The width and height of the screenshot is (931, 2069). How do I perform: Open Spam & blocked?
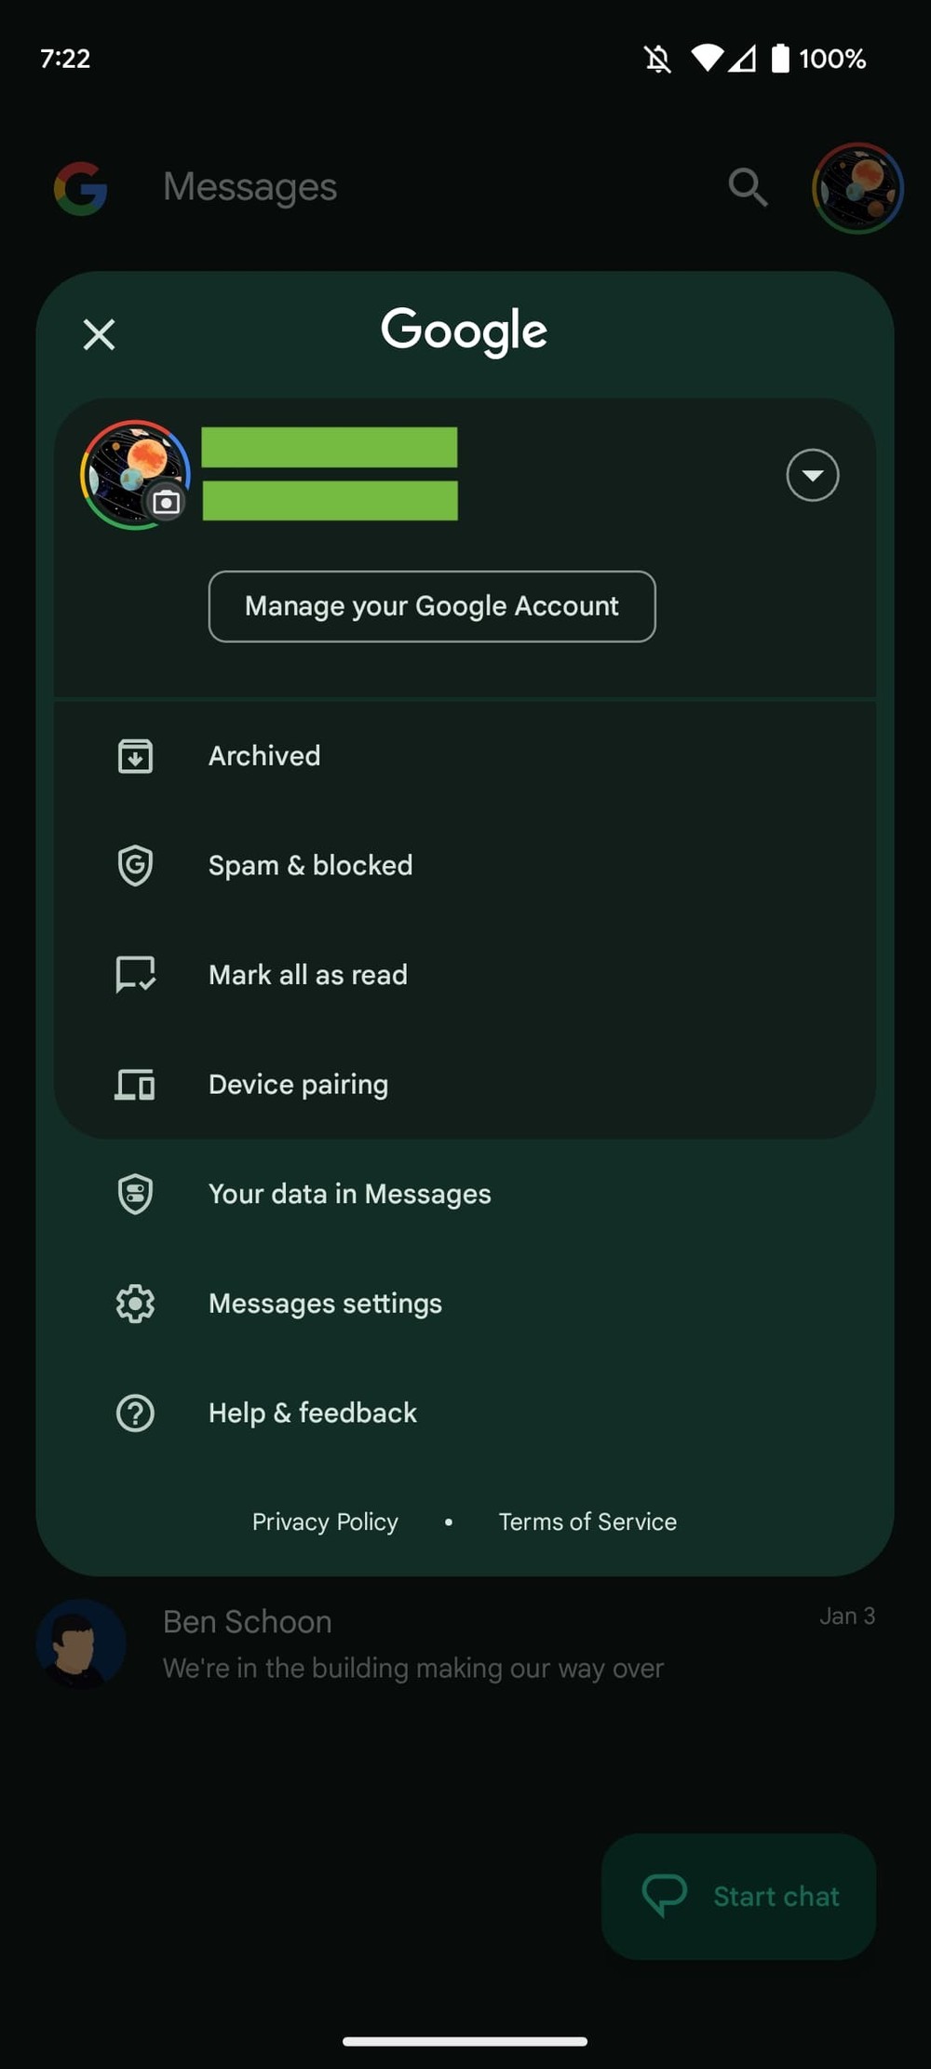pyautogui.click(x=310, y=866)
